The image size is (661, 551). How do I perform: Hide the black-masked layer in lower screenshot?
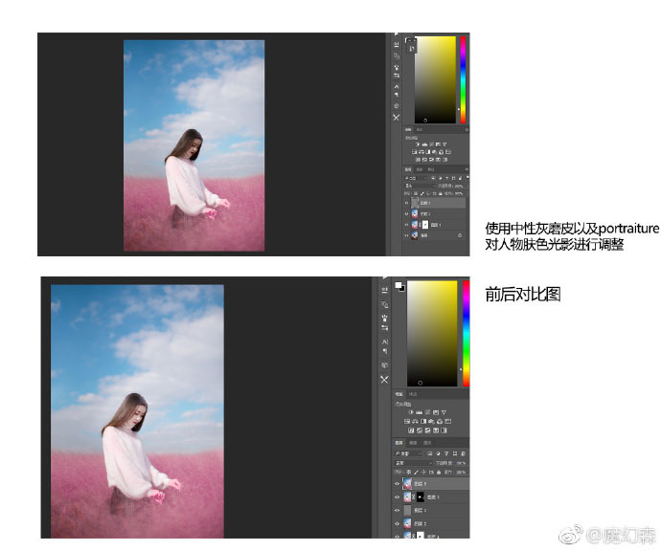click(398, 496)
